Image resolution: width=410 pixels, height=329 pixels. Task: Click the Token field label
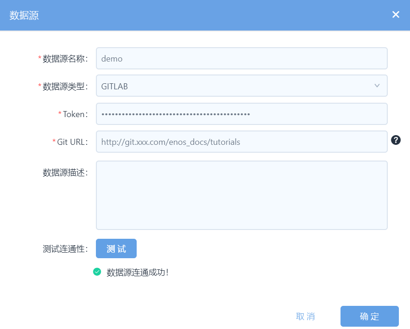(74, 114)
